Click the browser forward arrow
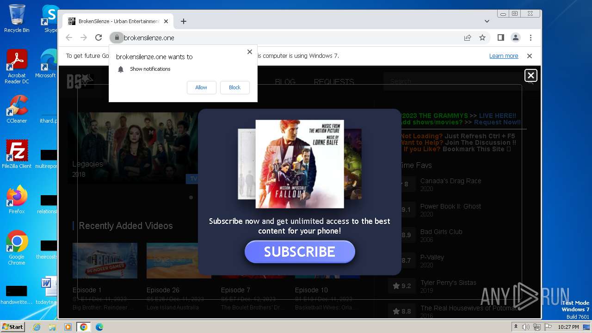The width and height of the screenshot is (592, 333). (x=84, y=37)
